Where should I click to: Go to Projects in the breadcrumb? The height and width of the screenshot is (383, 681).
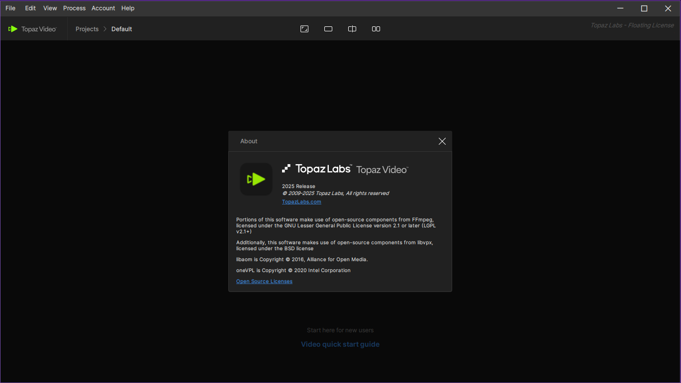point(87,29)
